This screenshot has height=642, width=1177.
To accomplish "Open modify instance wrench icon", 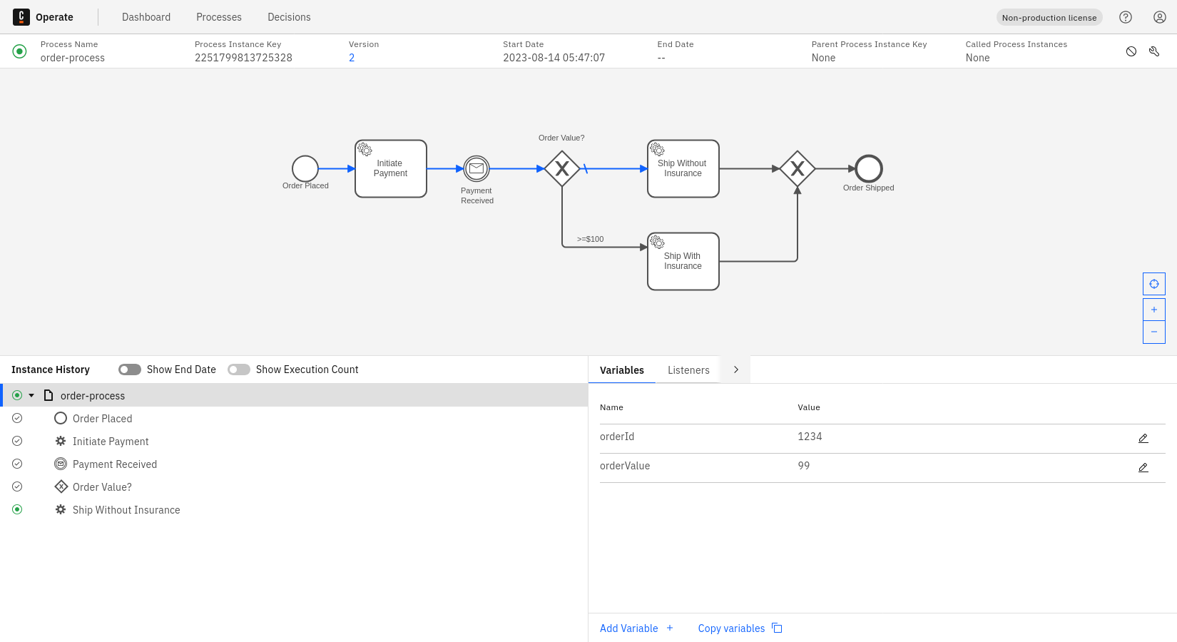I will click(x=1154, y=51).
